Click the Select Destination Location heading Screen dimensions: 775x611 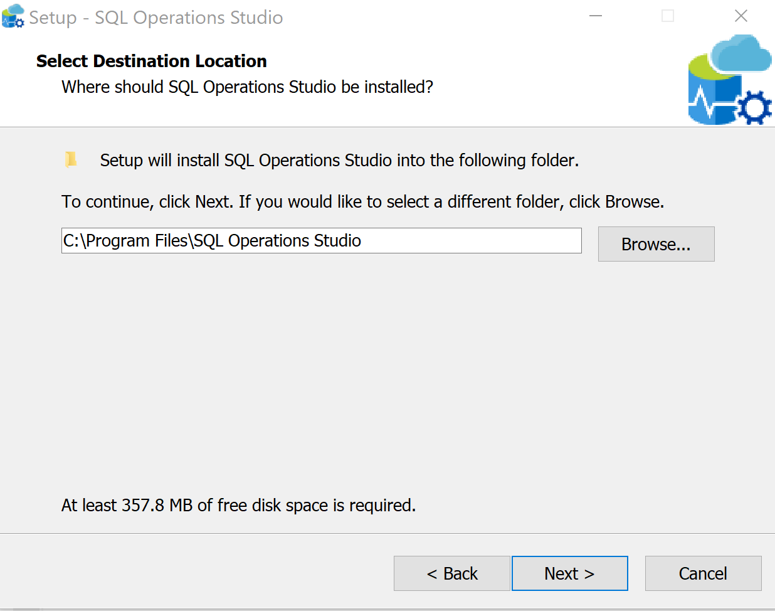(x=150, y=61)
